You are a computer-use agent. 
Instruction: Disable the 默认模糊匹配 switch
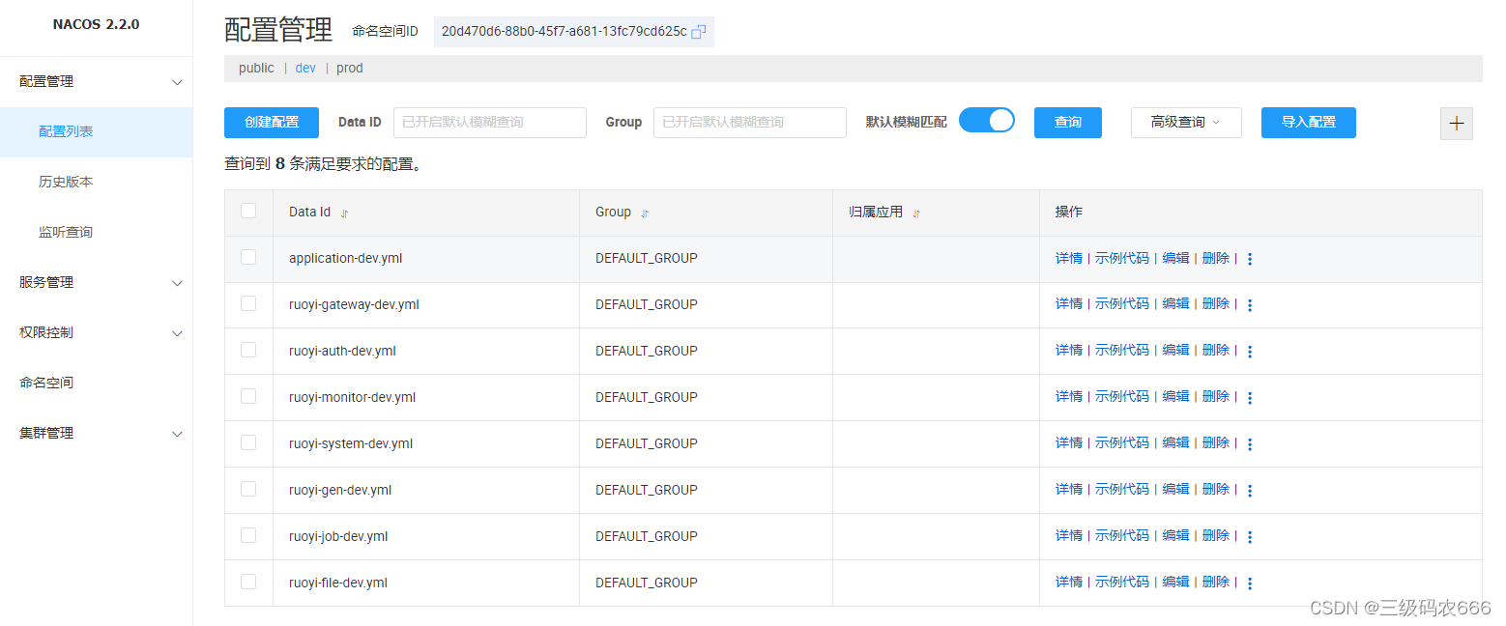(986, 120)
